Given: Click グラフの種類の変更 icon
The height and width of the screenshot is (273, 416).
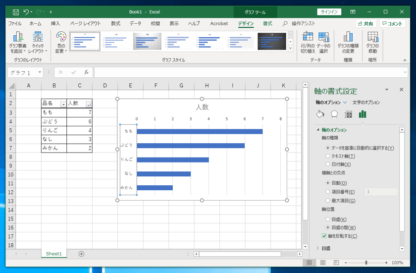Looking at the screenshot, I should 348,42.
